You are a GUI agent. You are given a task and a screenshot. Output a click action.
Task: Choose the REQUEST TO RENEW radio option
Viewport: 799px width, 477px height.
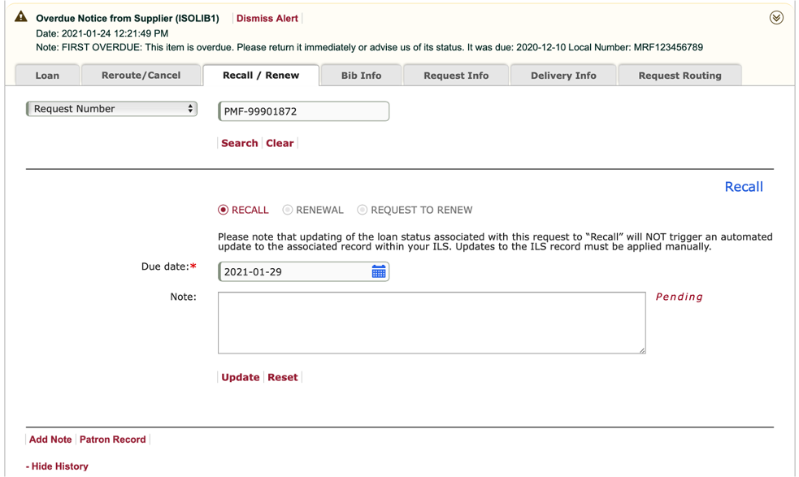[363, 210]
